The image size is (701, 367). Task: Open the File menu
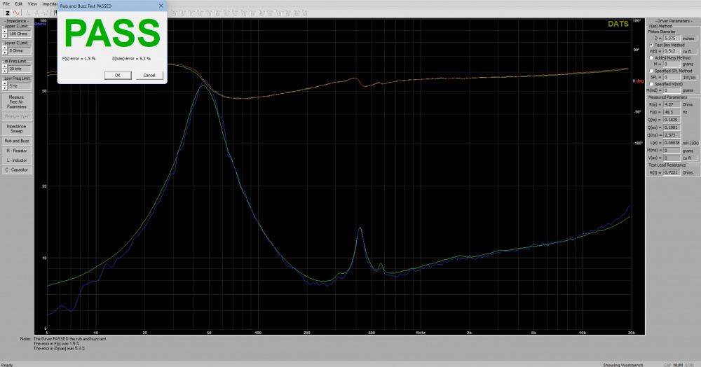click(6, 4)
